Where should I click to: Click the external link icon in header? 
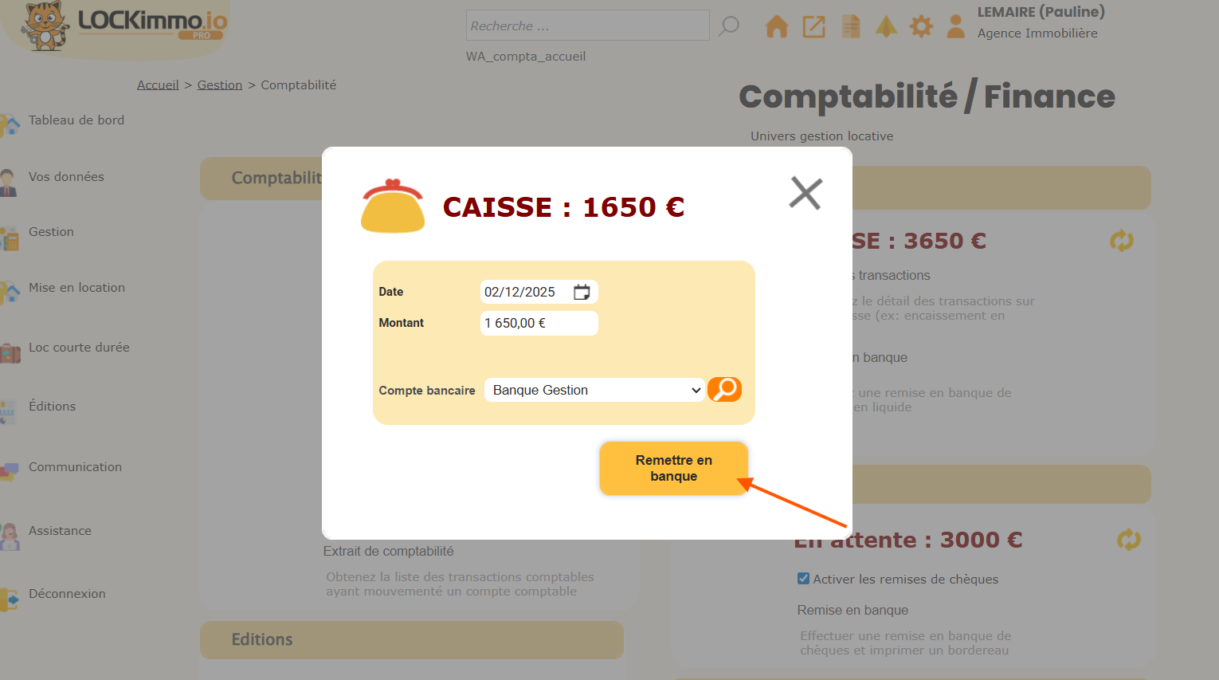(x=813, y=26)
